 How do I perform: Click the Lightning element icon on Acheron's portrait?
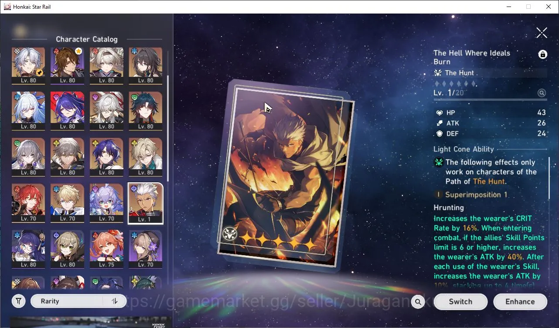click(56, 97)
